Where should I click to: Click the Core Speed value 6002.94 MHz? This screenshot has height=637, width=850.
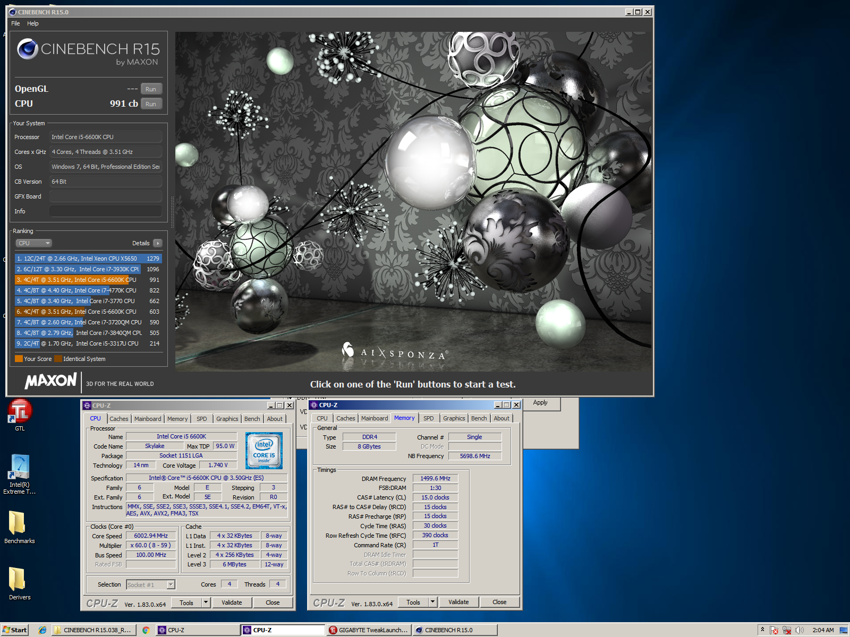(x=151, y=536)
